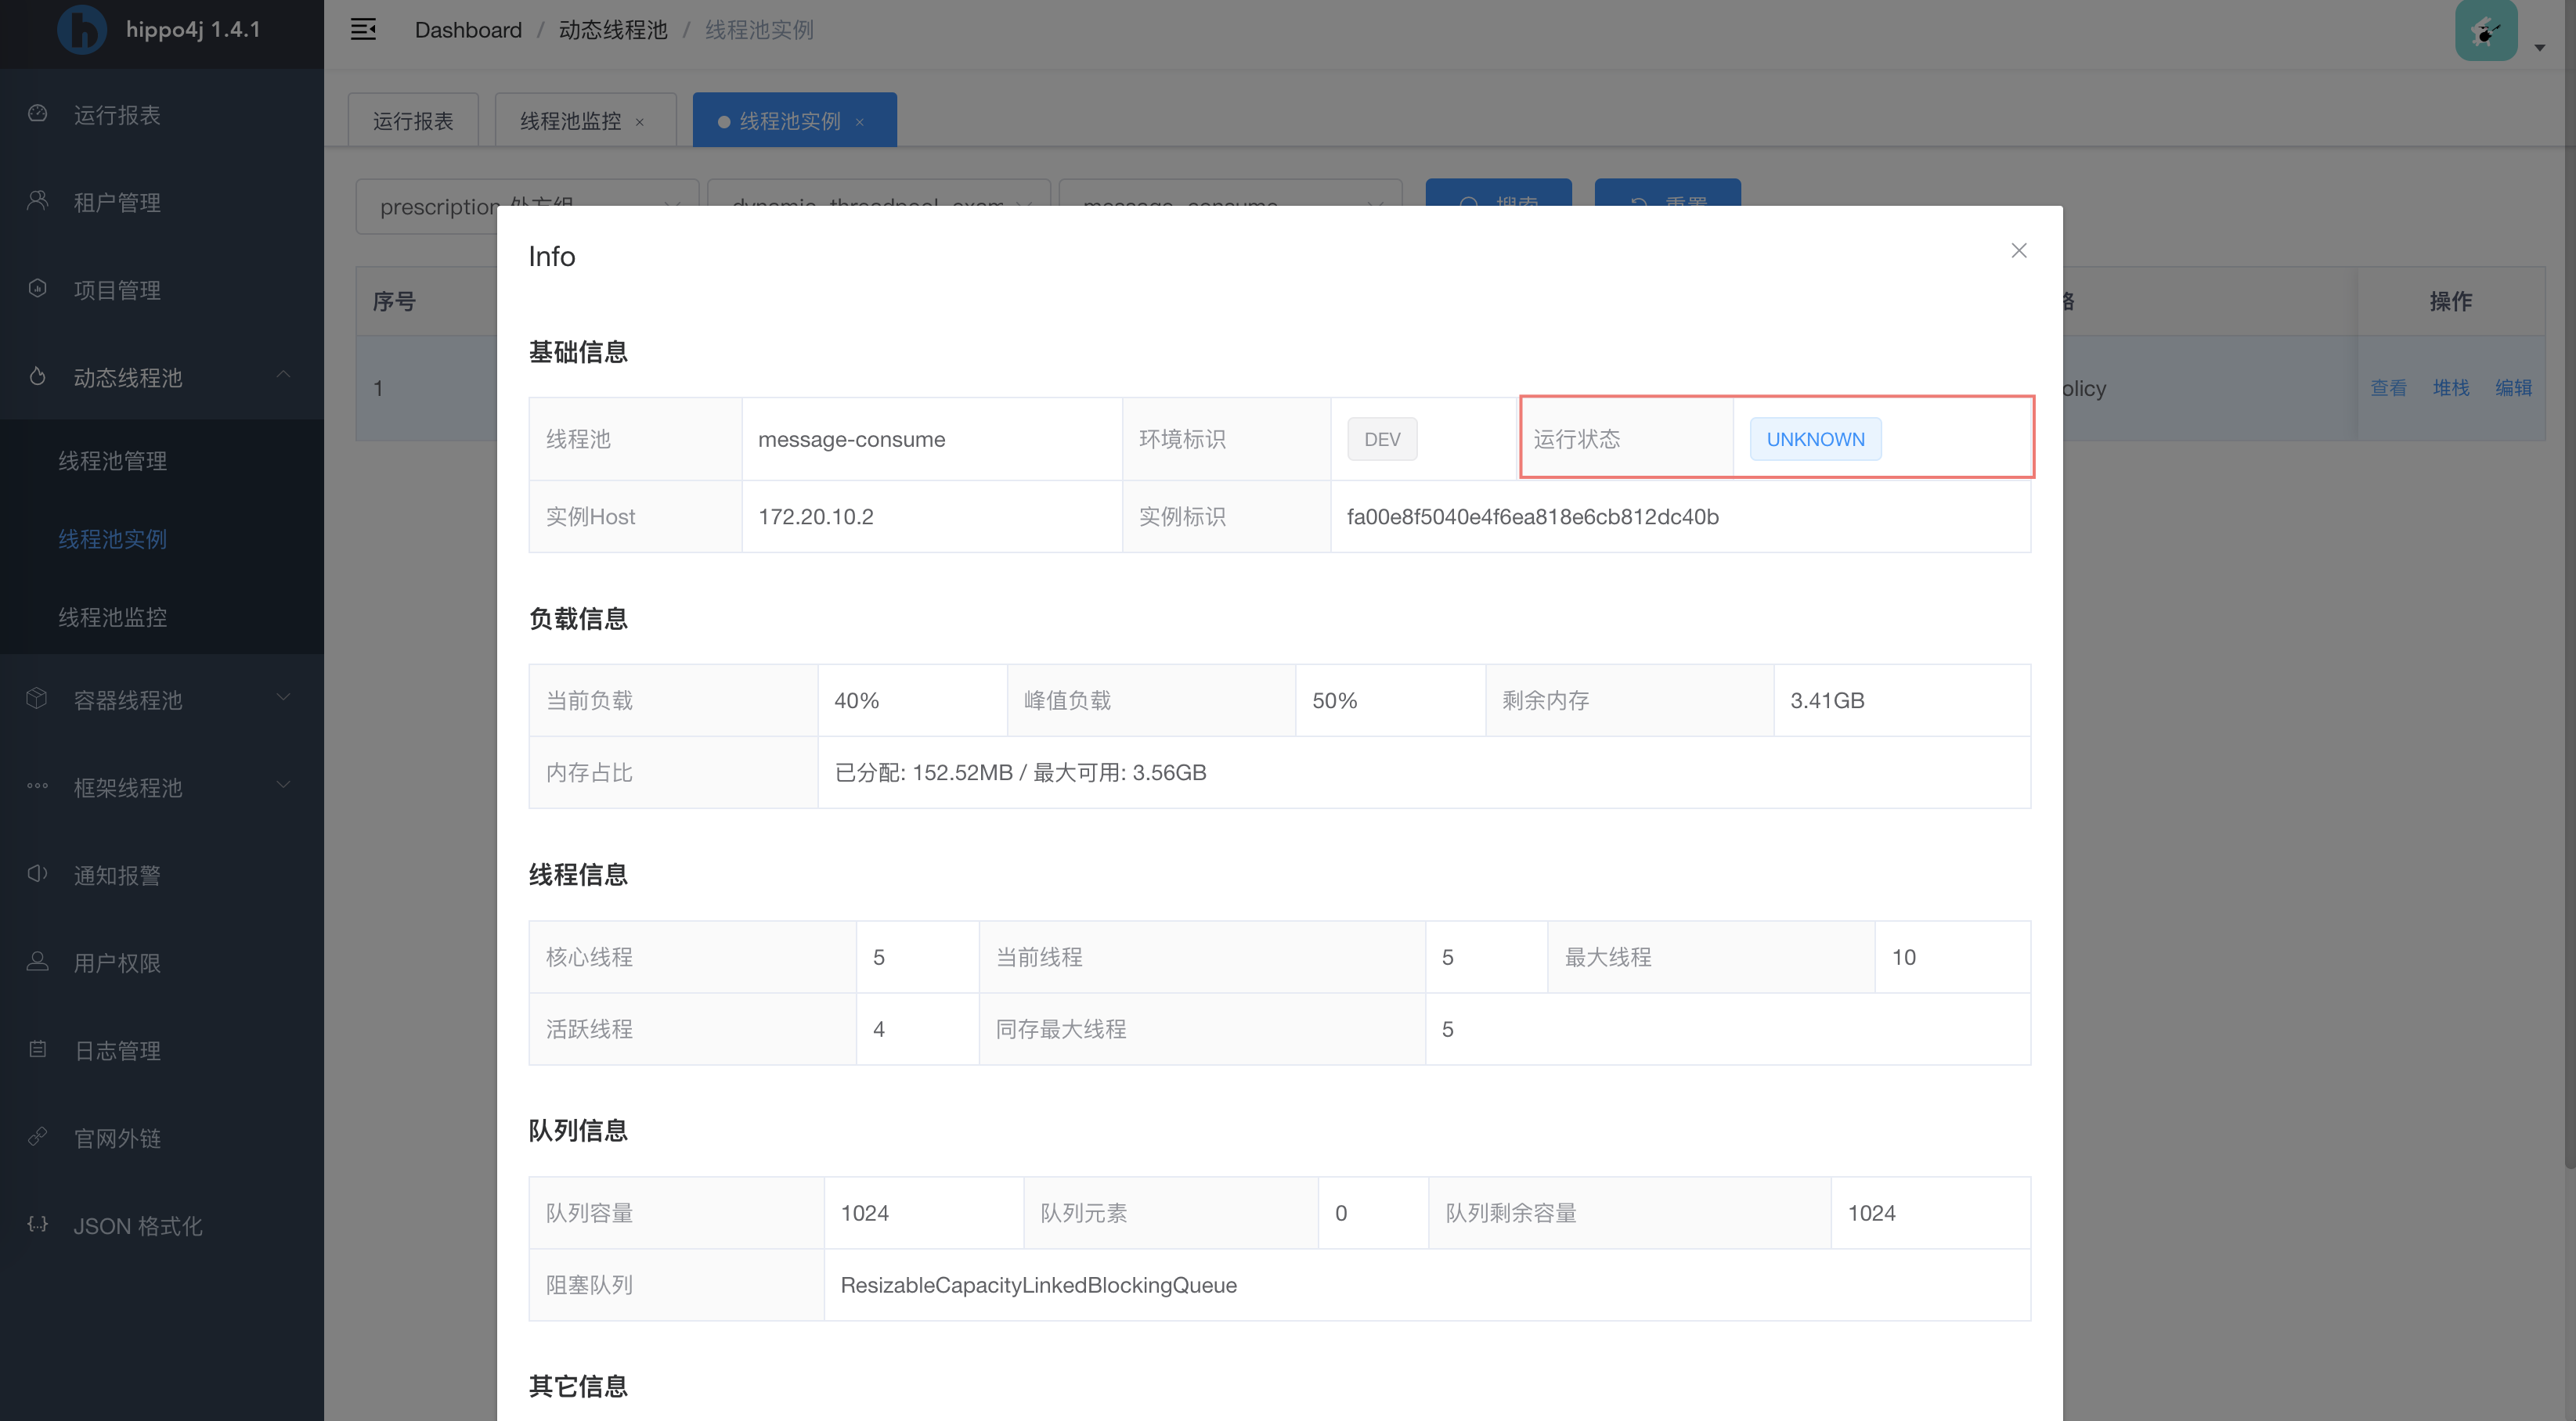Open the user avatar dropdown arrow
The height and width of the screenshot is (1421, 2576).
(2539, 47)
